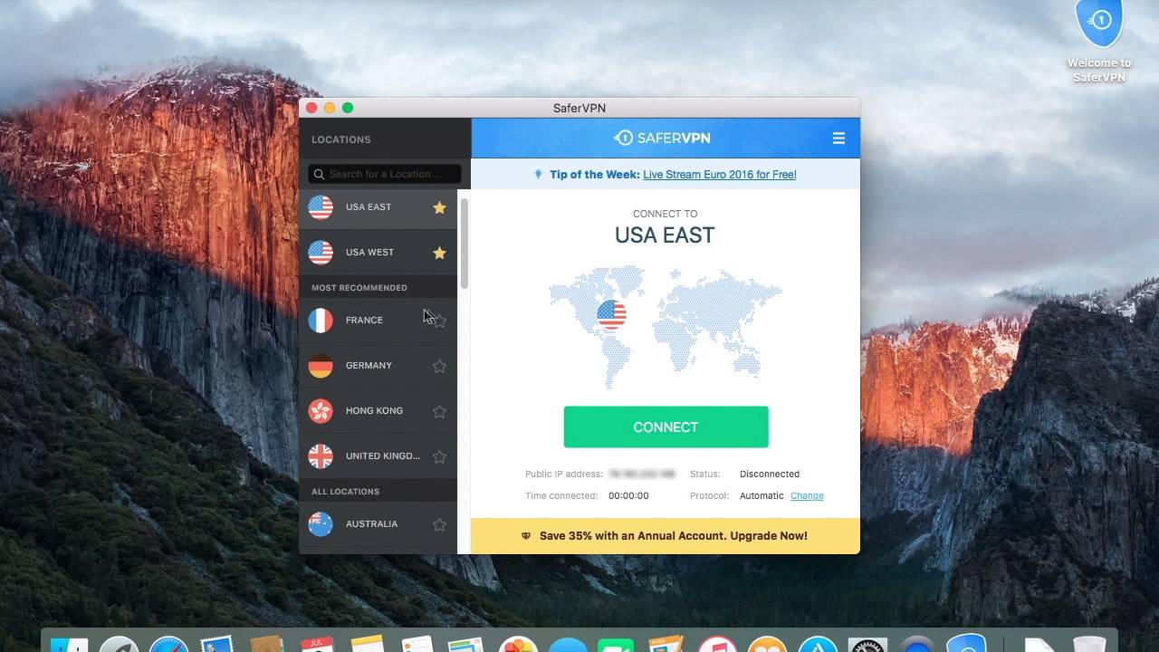Open the Trash in the Dock
This screenshot has height=652, width=1159.
(1087, 645)
